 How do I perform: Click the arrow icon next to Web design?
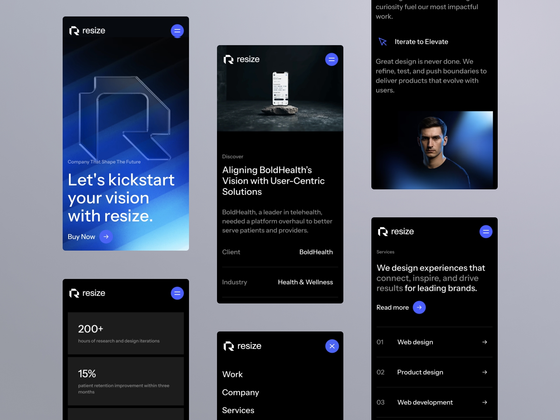pos(485,342)
